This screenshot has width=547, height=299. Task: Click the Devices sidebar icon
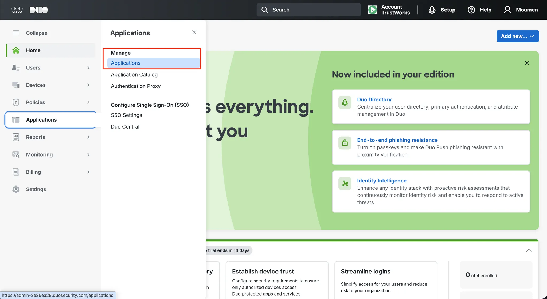pyautogui.click(x=16, y=85)
